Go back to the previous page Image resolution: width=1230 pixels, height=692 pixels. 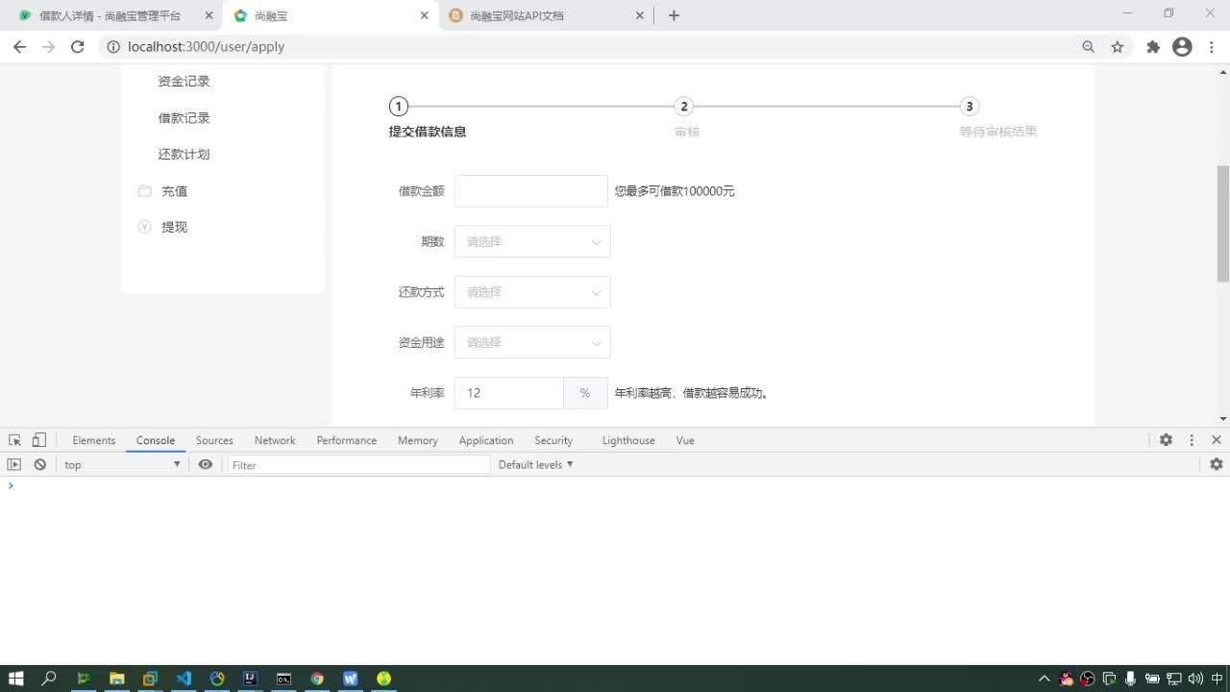[x=19, y=46]
